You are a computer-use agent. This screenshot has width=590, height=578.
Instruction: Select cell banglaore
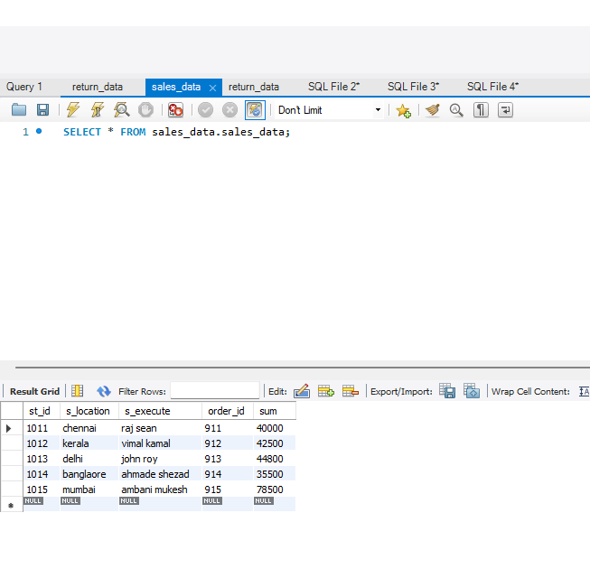click(x=89, y=474)
